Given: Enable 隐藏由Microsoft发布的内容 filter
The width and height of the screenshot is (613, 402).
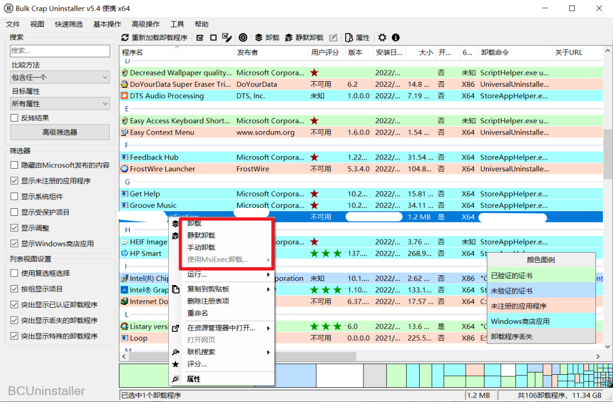Looking at the screenshot, I should point(14,165).
